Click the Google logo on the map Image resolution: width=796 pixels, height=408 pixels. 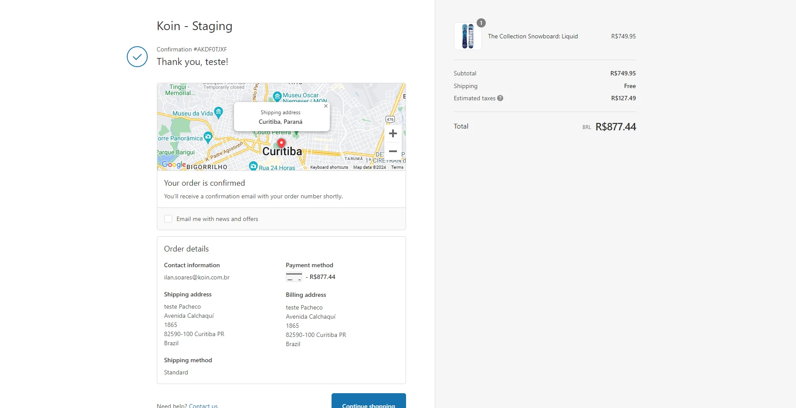click(x=174, y=164)
